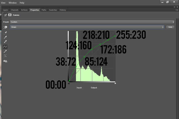Select the white point eyedropper
The width and height of the screenshot is (179, 119).
(x=5, y=42)
